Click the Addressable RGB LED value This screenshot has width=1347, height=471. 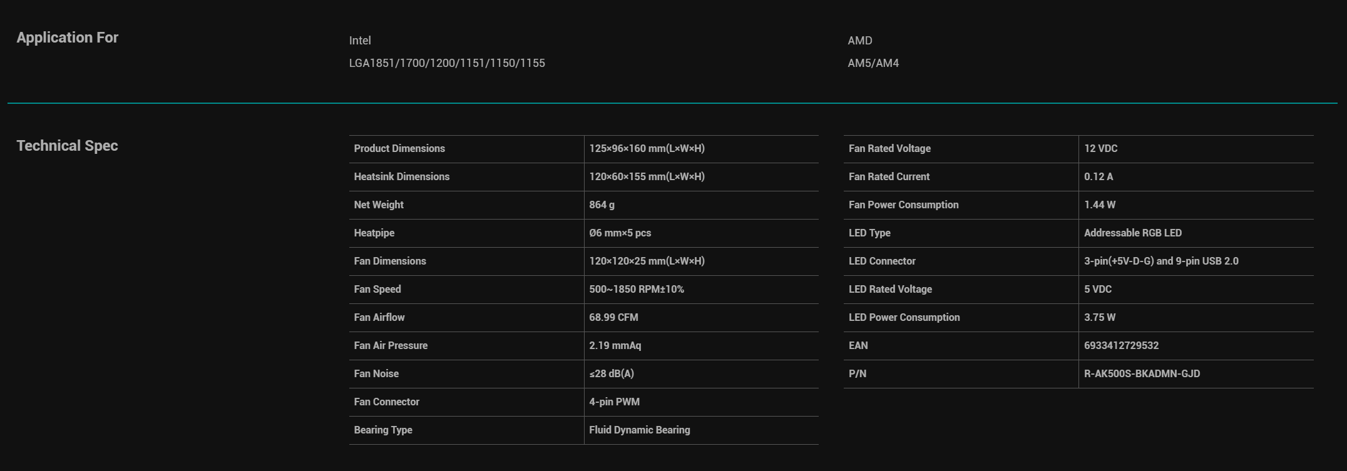pyautogui.click(x=1133, y=233)
